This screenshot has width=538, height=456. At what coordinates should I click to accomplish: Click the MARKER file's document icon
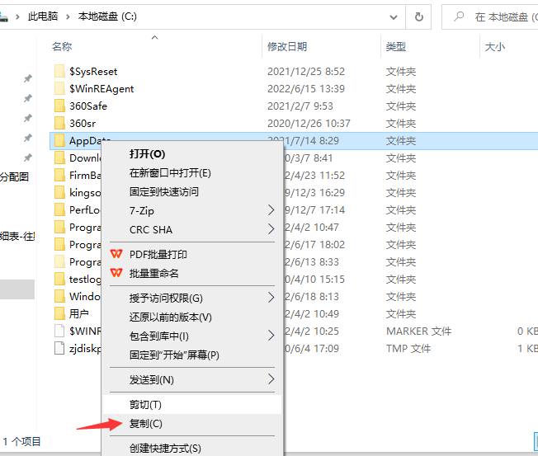tap(59, 331)
